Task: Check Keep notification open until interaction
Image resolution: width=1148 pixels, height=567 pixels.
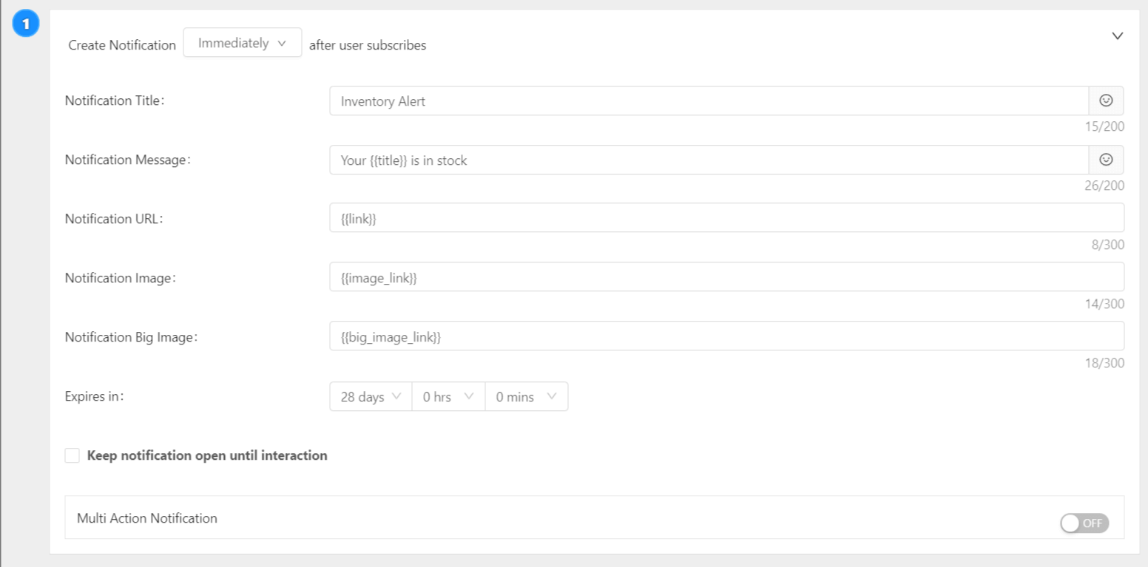Action: tap(72, 455)
